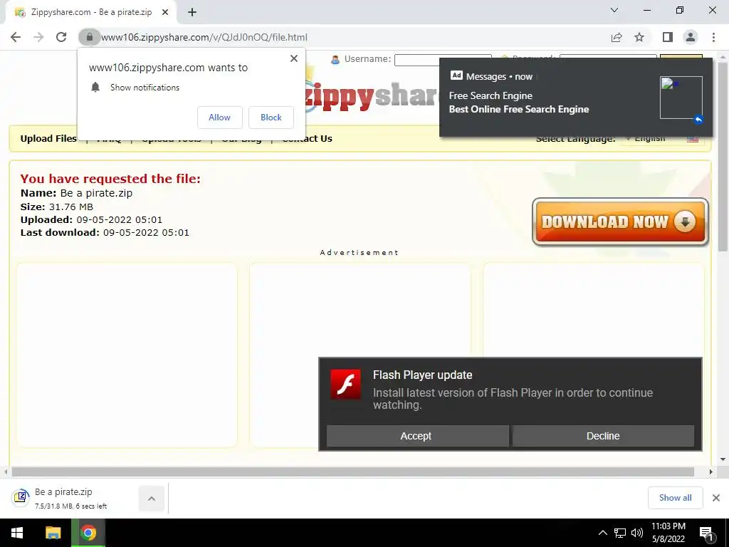
Task: Click the horizontal scrollbar of the page
Action: [353, 472]
